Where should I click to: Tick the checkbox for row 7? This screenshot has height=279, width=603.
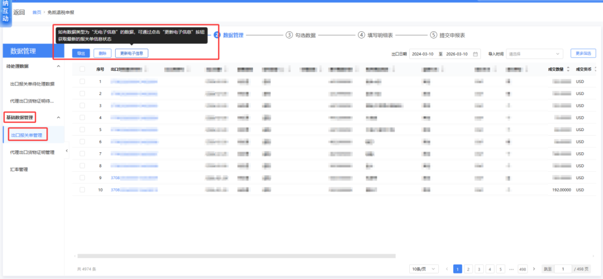[82, 153]
